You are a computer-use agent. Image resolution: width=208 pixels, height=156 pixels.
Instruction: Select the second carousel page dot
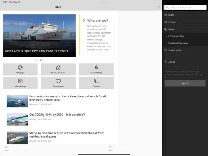(38, 60)
